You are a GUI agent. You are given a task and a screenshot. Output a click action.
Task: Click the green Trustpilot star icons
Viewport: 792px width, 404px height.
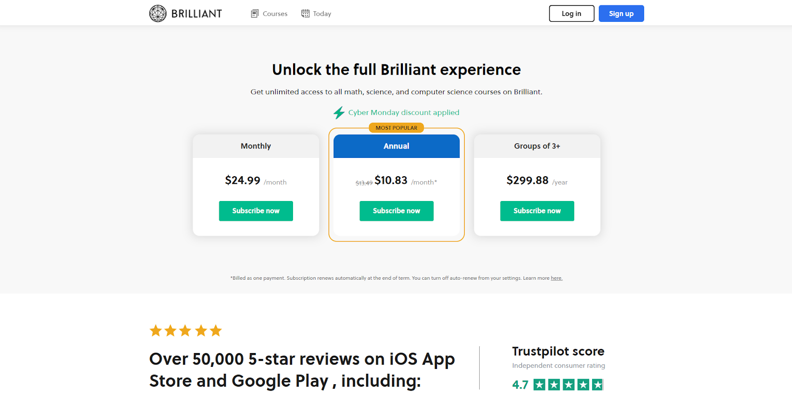tap(568, 385)
